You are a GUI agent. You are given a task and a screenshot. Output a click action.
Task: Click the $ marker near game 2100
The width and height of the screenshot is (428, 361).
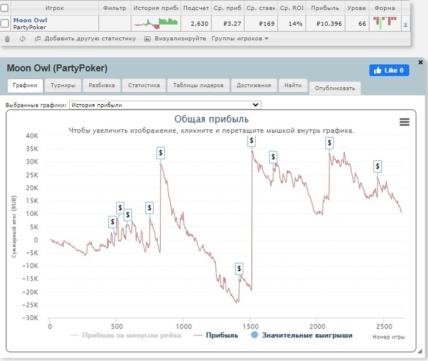click(x=330, y=143)
